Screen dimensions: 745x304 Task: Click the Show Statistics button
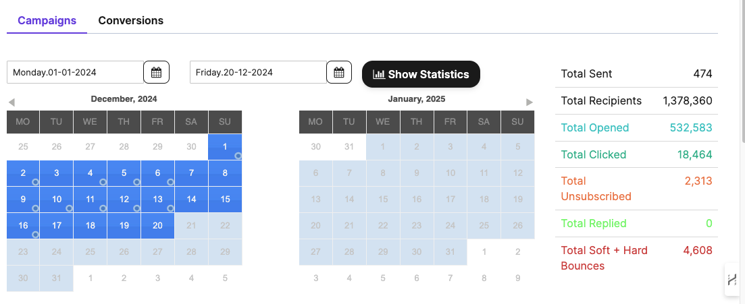click(x=421, y=74)
